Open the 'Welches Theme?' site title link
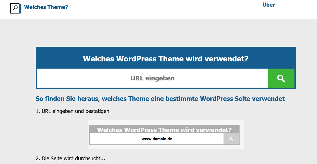The image size is (317, 164). click(46, 7)
